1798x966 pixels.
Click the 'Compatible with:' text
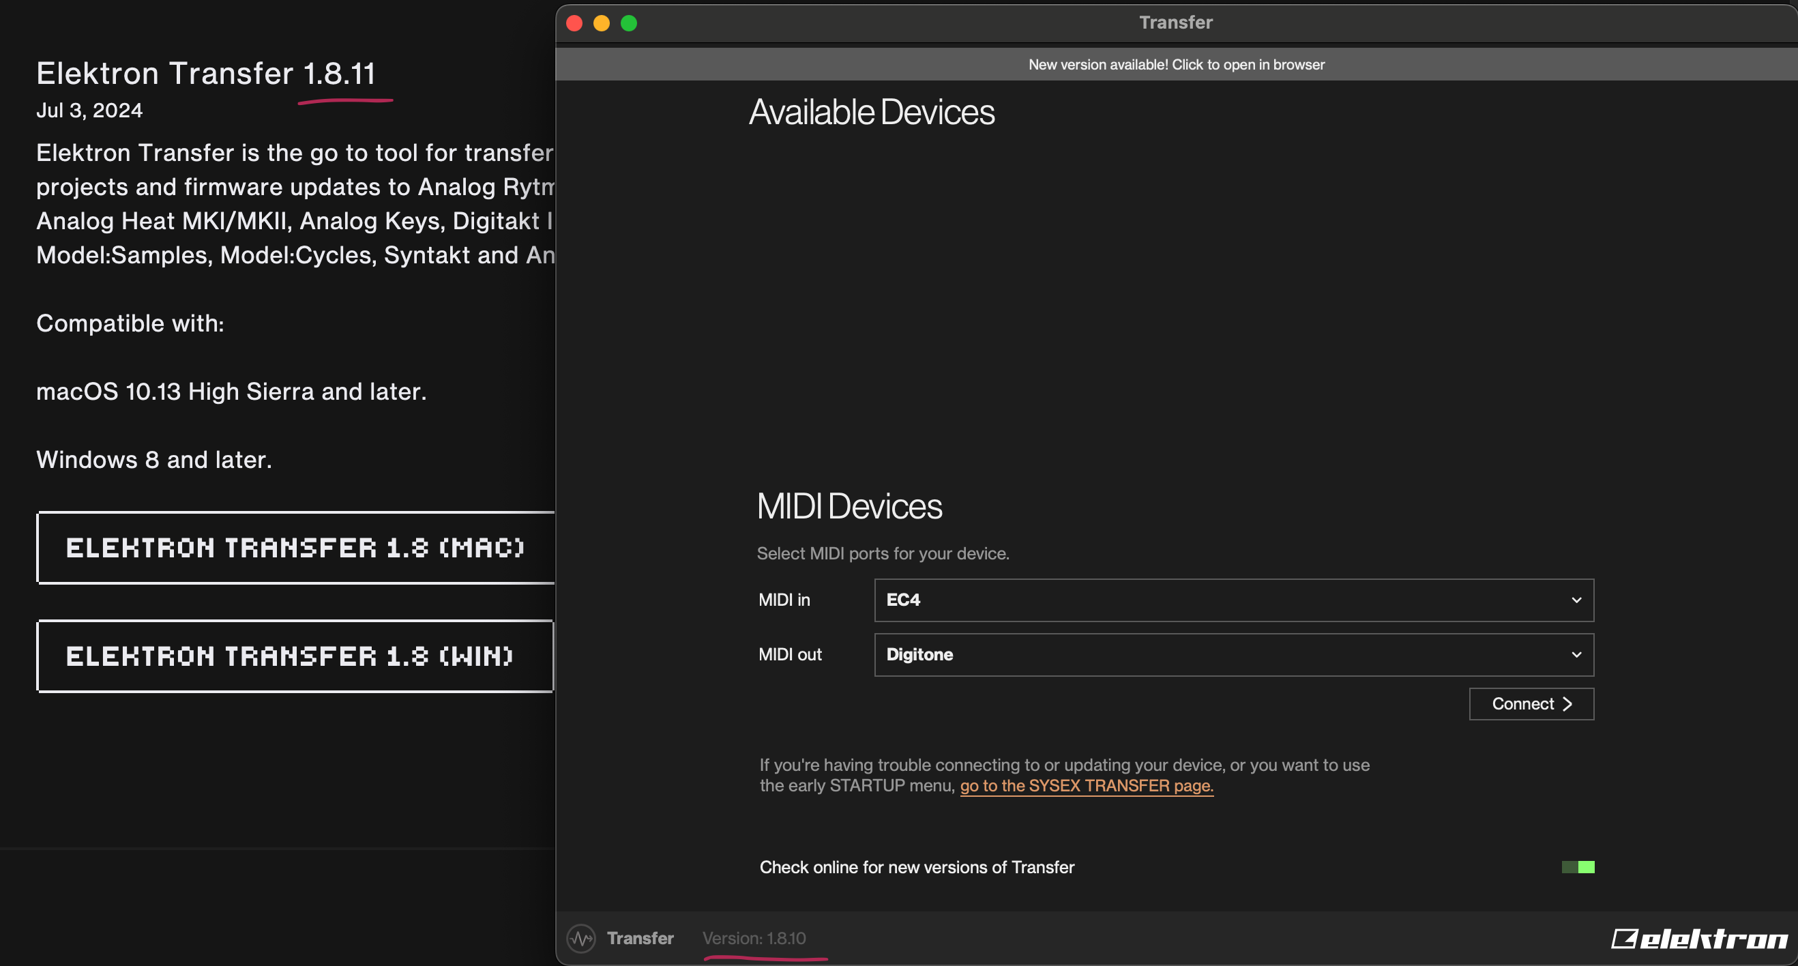click(x=130, y=323)
